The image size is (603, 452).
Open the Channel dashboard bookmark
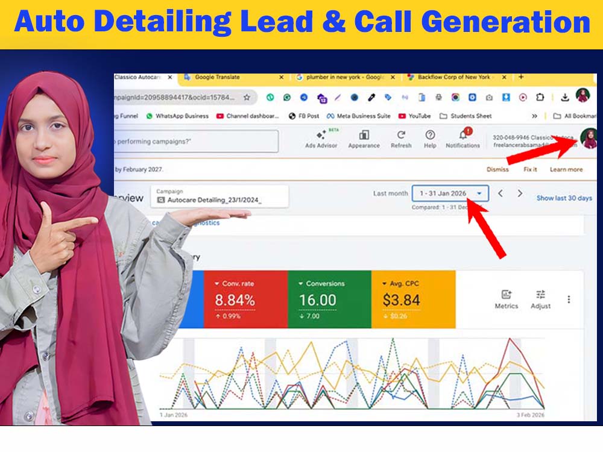tap(248, 116)
